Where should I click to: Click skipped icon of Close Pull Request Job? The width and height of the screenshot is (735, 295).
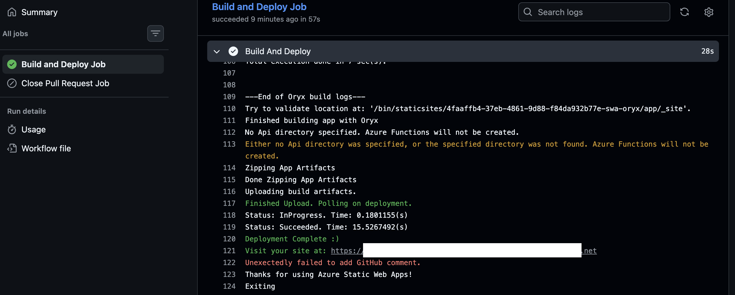pos(12,83)
